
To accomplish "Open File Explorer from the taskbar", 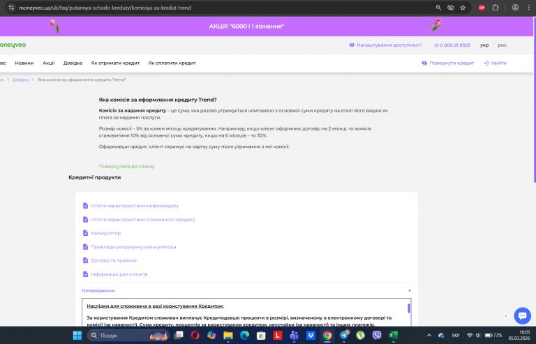I will (228, 336).
